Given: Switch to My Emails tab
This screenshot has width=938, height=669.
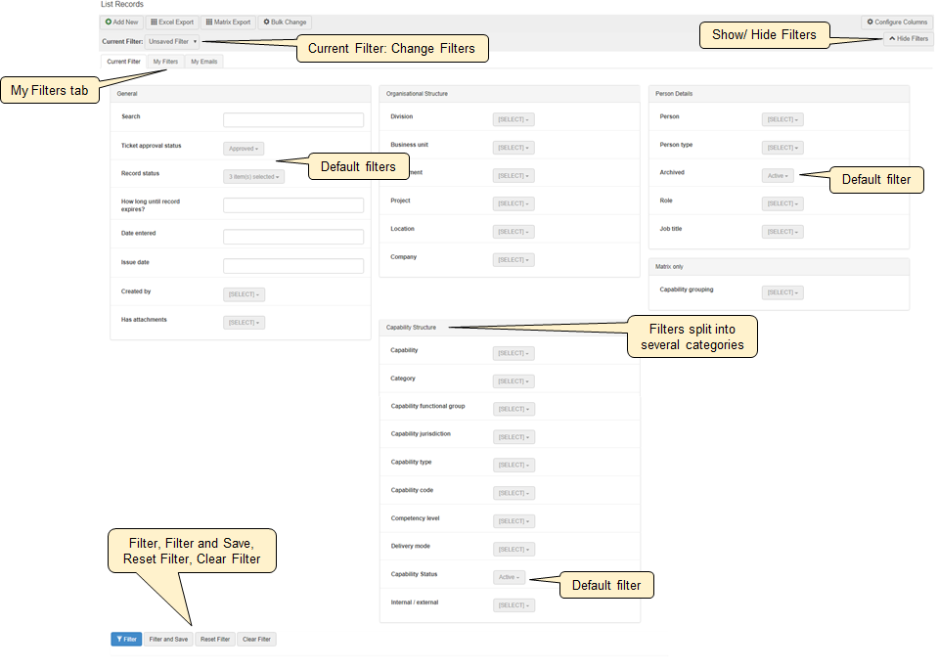Looking at the screenshot, I should coord(204,62).
